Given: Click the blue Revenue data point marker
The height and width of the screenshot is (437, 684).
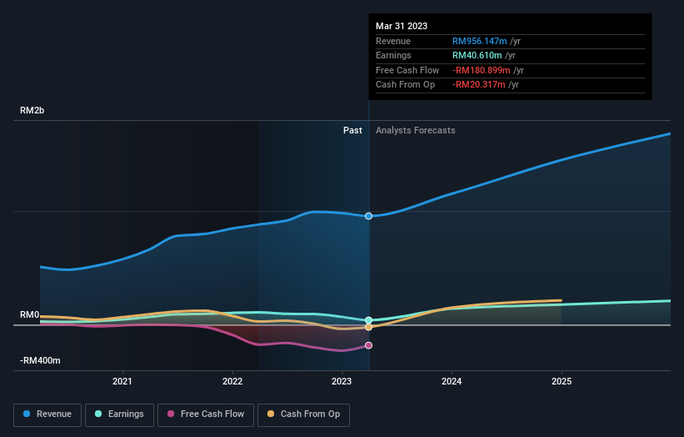Looking at the screenshot, I should 368,216.
